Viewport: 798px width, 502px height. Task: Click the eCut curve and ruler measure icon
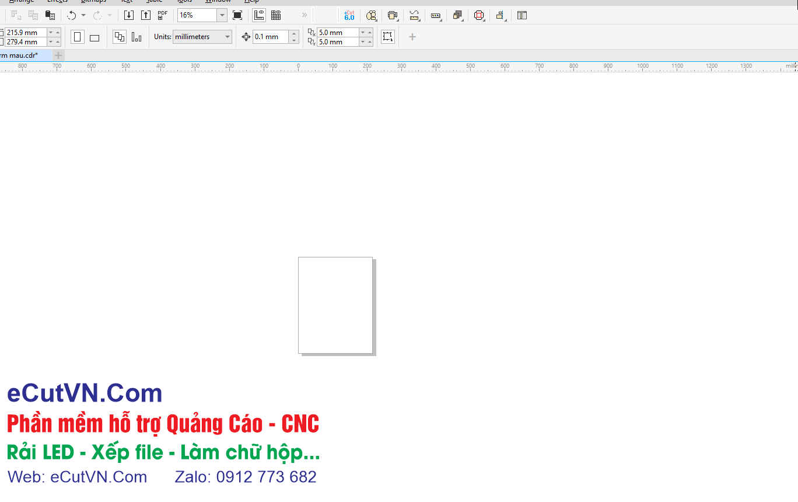414,15
